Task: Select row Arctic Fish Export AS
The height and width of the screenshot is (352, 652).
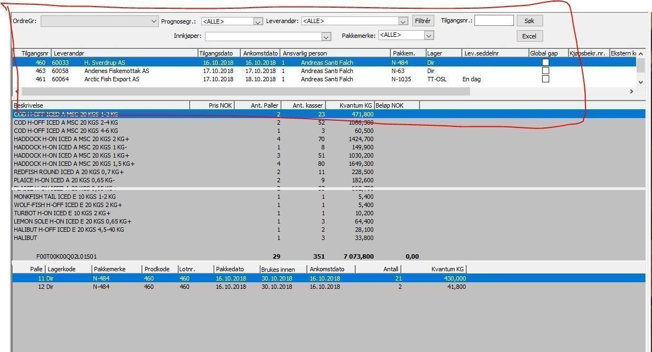Action: (324, 79)
